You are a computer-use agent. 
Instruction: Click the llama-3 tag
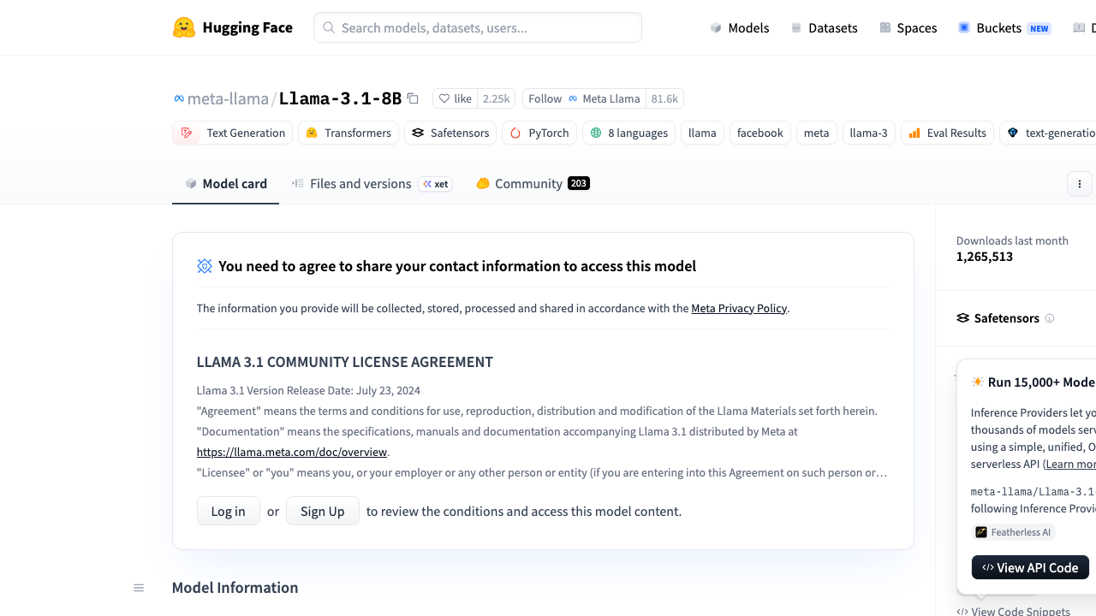[x=869, y=133]
